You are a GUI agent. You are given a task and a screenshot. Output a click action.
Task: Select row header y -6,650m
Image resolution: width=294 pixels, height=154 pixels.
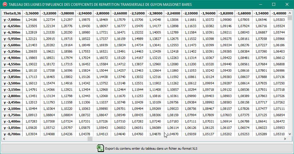pyautogui.click(x=12, y=26)
